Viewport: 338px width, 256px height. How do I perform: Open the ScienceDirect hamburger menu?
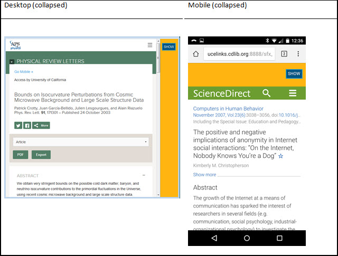tap(293, 93)
